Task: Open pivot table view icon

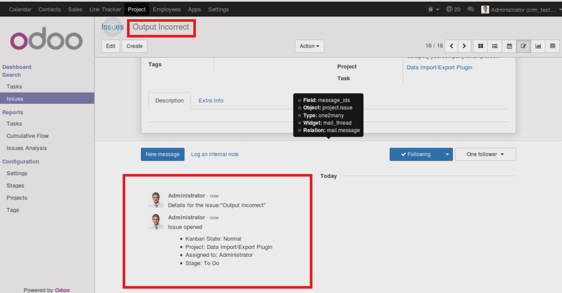Action: tap(552, 46)
